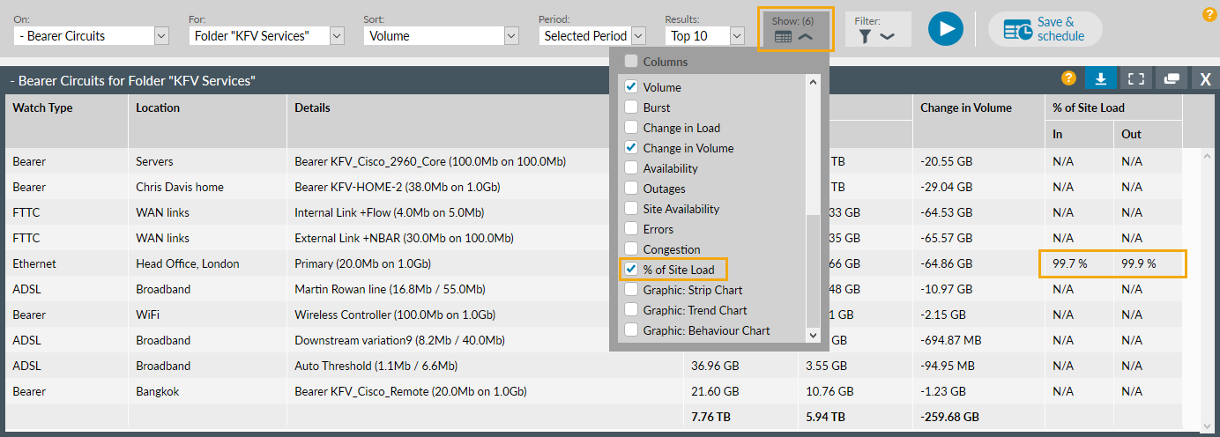Click the fullscreen expand icon in panel header

tap(1135, 79)
